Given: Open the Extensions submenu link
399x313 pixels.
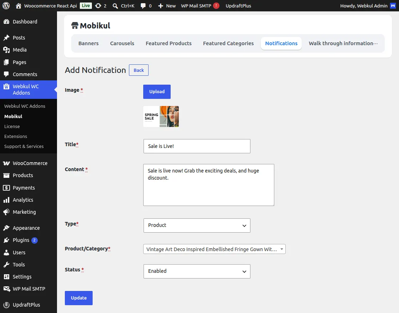Looking at the screenshot, I should (x=16, y=137).
